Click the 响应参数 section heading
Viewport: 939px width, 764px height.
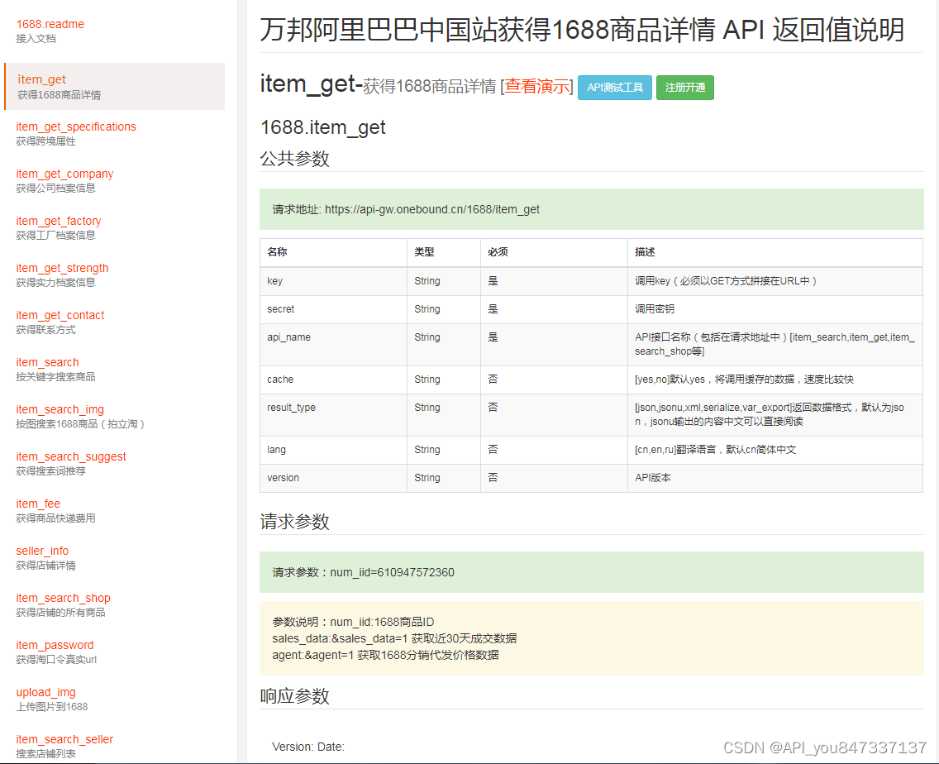coord(294,695)
